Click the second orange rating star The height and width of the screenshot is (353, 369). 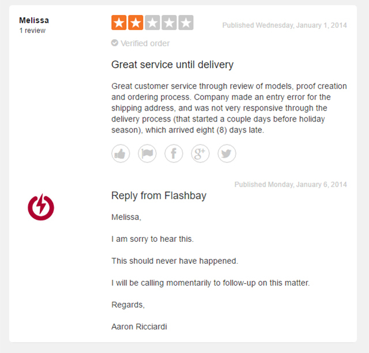[x=135, y=23]
